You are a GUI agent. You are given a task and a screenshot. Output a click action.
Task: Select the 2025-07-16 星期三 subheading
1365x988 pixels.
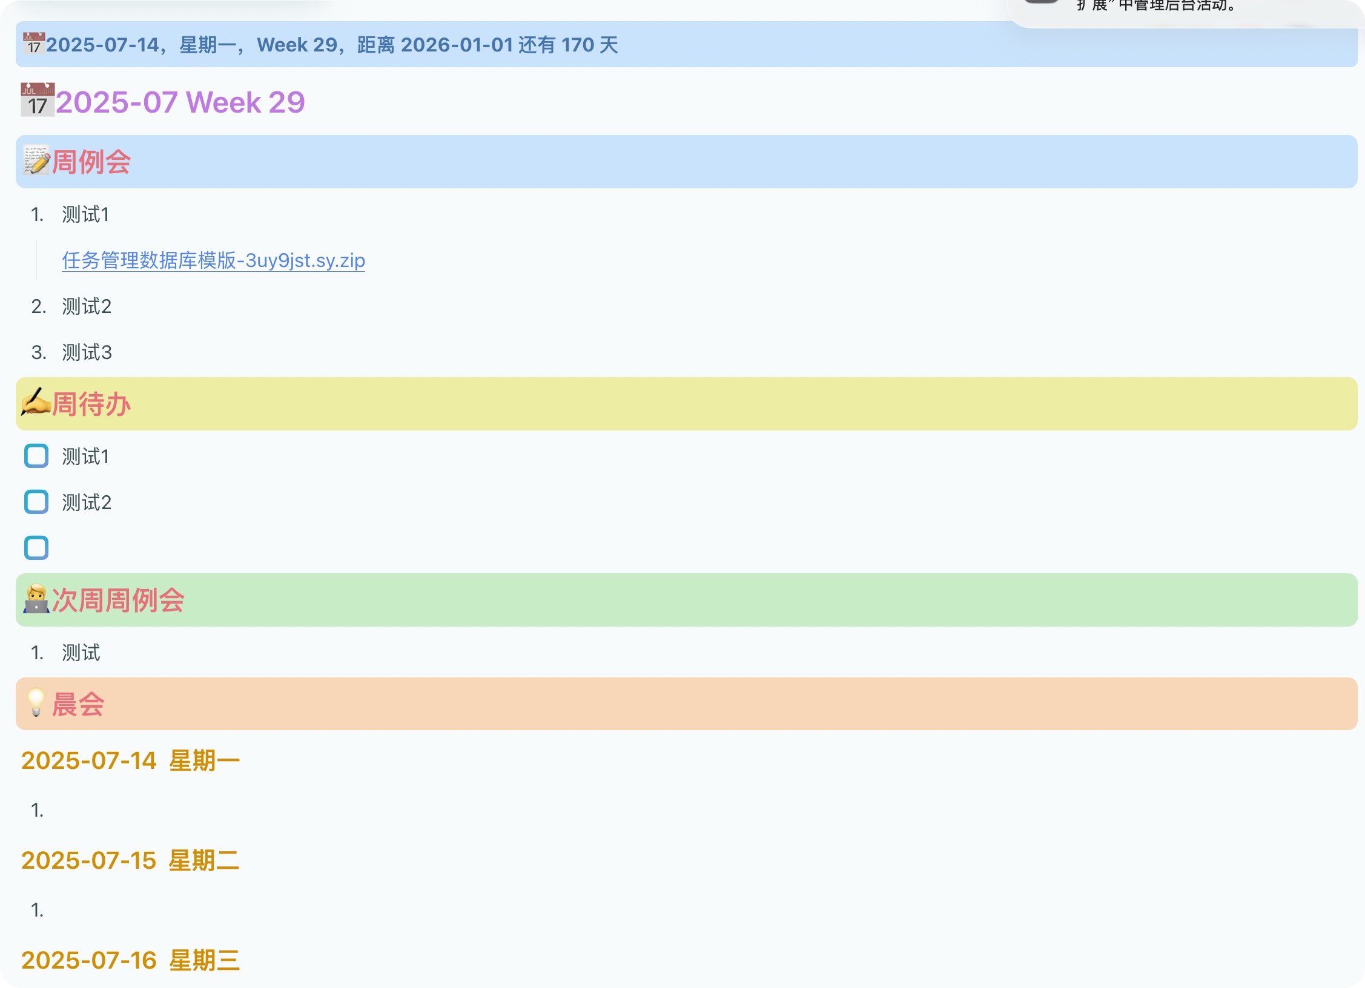[130, 960]
